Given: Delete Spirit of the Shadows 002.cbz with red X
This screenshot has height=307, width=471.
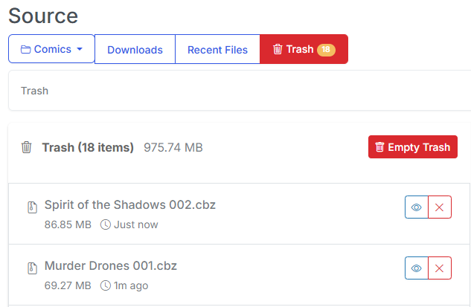Looking at the screenshot, I should 440,207.
